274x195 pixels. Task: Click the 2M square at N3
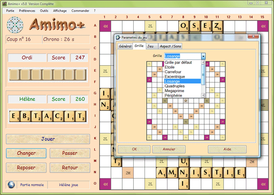point(128,173)
